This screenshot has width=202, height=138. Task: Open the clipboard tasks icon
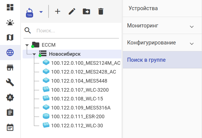[x=10, y=112]
